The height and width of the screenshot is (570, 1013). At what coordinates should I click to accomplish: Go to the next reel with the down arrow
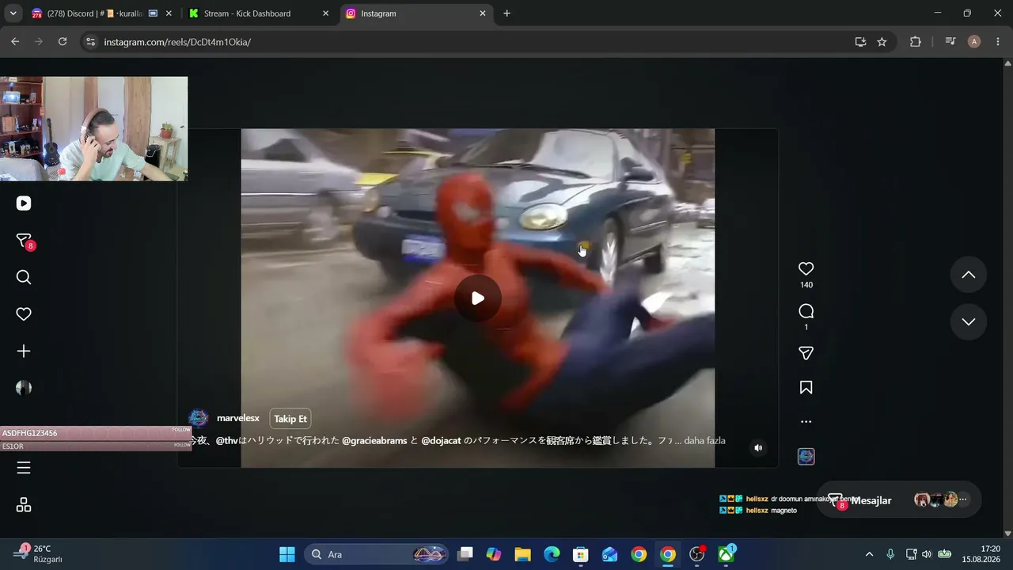pos(969,321)
